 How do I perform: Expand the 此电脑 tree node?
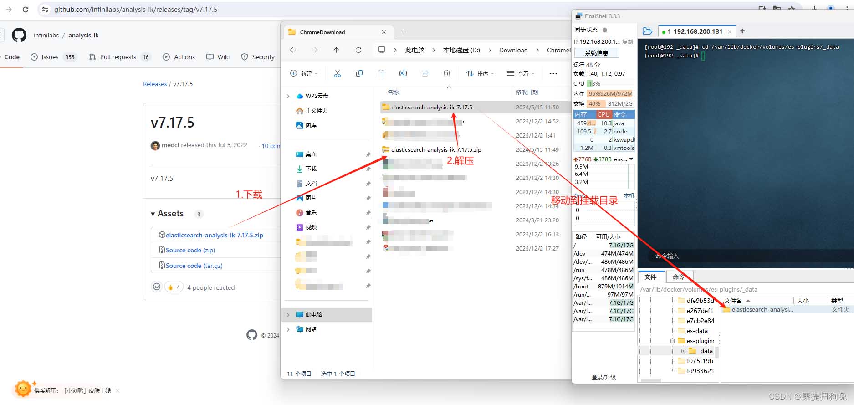click(x=288, y=315)
